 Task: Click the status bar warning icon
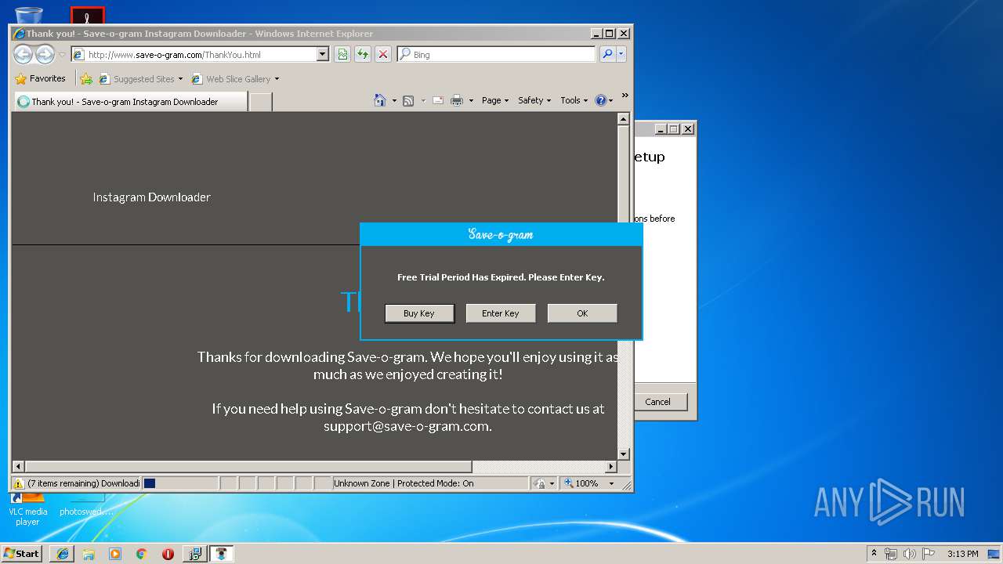(x=18, y=483)
